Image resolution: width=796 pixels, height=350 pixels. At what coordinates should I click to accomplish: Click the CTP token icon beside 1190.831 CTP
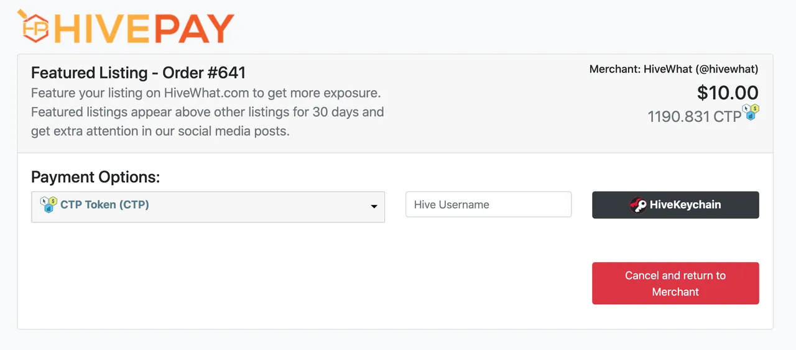(x=752, y=112)
